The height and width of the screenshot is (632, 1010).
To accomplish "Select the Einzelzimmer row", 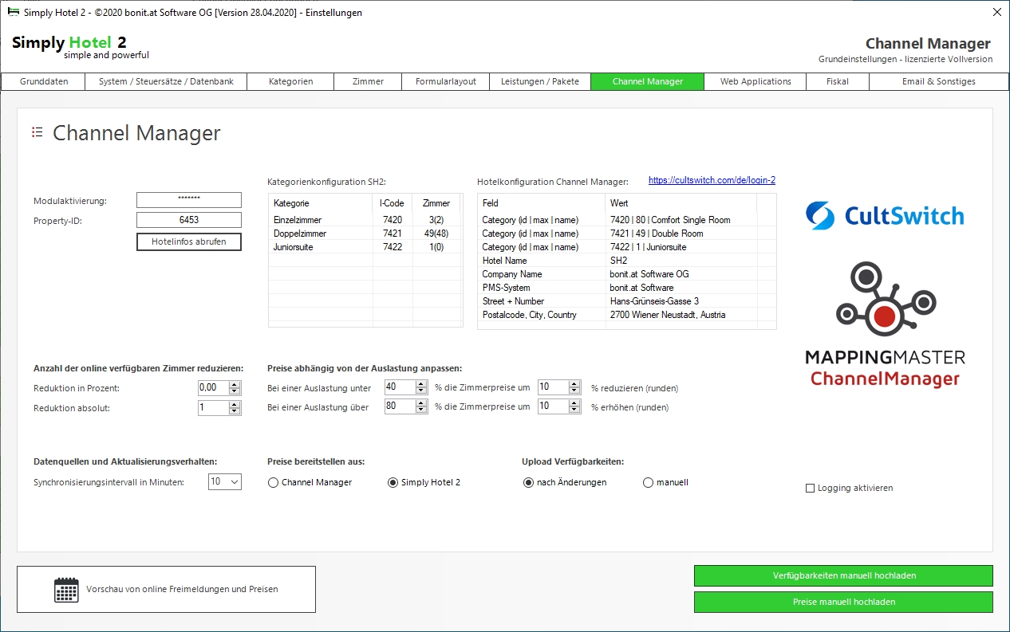I will [365, 219].
